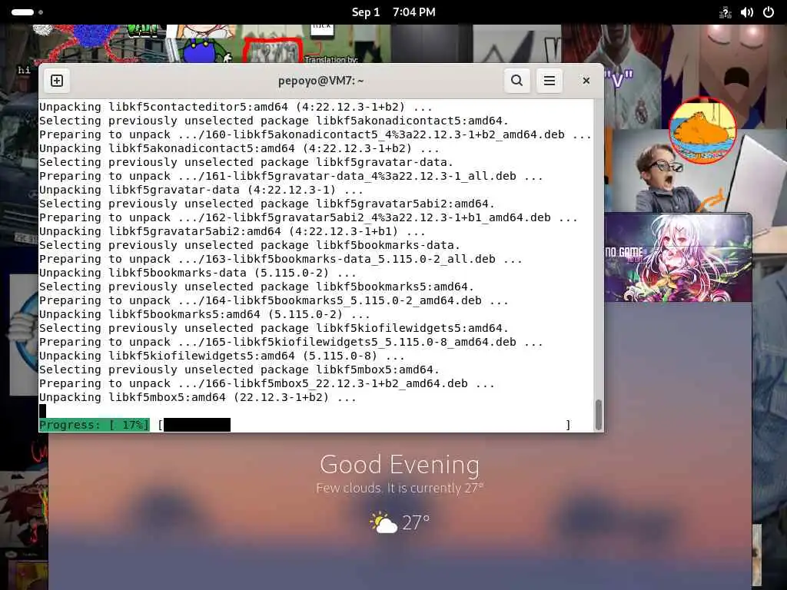The image size is (787, 590).
Task: Open the Sep 1 7:04 PM clock menu
Action: tap(393, 12)
